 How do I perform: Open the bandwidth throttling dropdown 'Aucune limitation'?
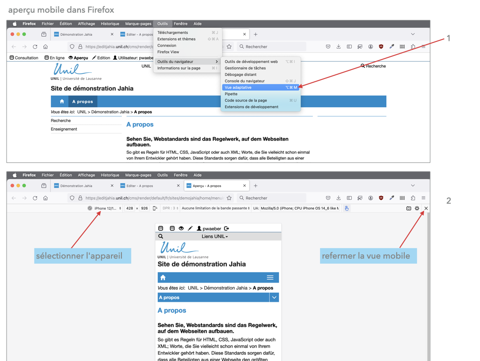point(216,208)
